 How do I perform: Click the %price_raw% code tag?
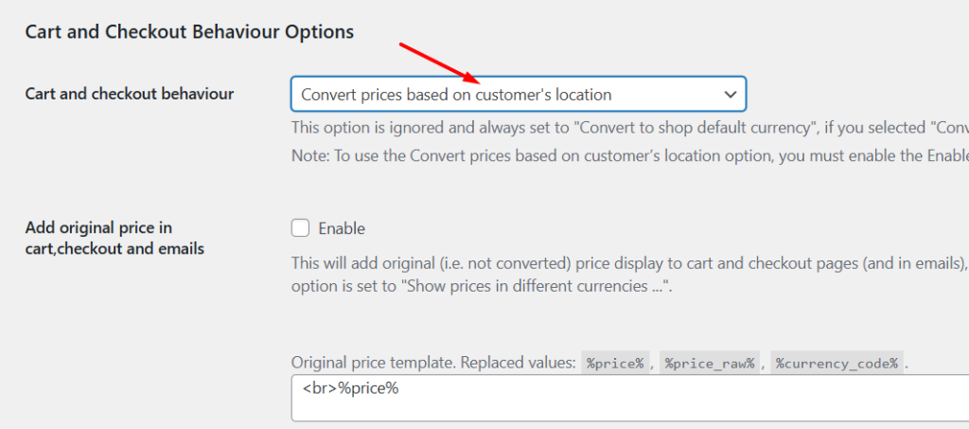point(710,363)
